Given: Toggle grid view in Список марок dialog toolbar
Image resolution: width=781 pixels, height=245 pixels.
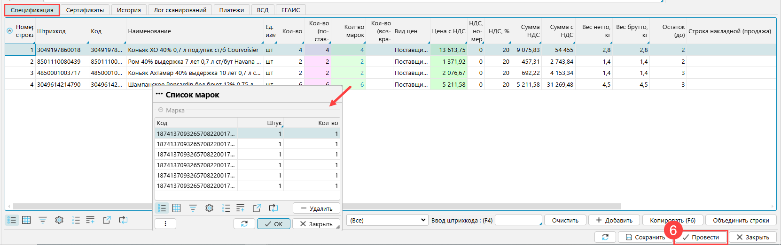Looking at the screenshot, I should (177, 208).
